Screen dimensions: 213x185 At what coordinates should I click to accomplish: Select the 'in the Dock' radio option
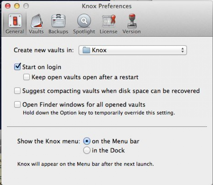pos(87,150)
